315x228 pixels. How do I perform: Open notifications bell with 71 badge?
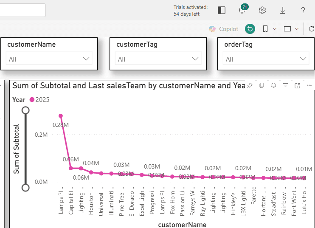(x=243, y=9)
